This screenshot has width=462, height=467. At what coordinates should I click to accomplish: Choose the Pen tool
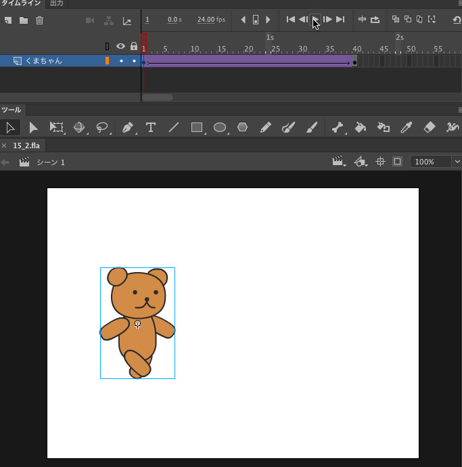click(x=128, y=127)
